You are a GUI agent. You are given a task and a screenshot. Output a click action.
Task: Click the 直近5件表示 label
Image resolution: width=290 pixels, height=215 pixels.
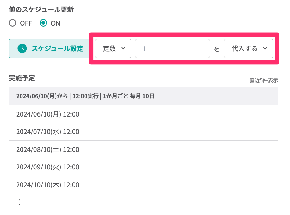tap(263, 80)
